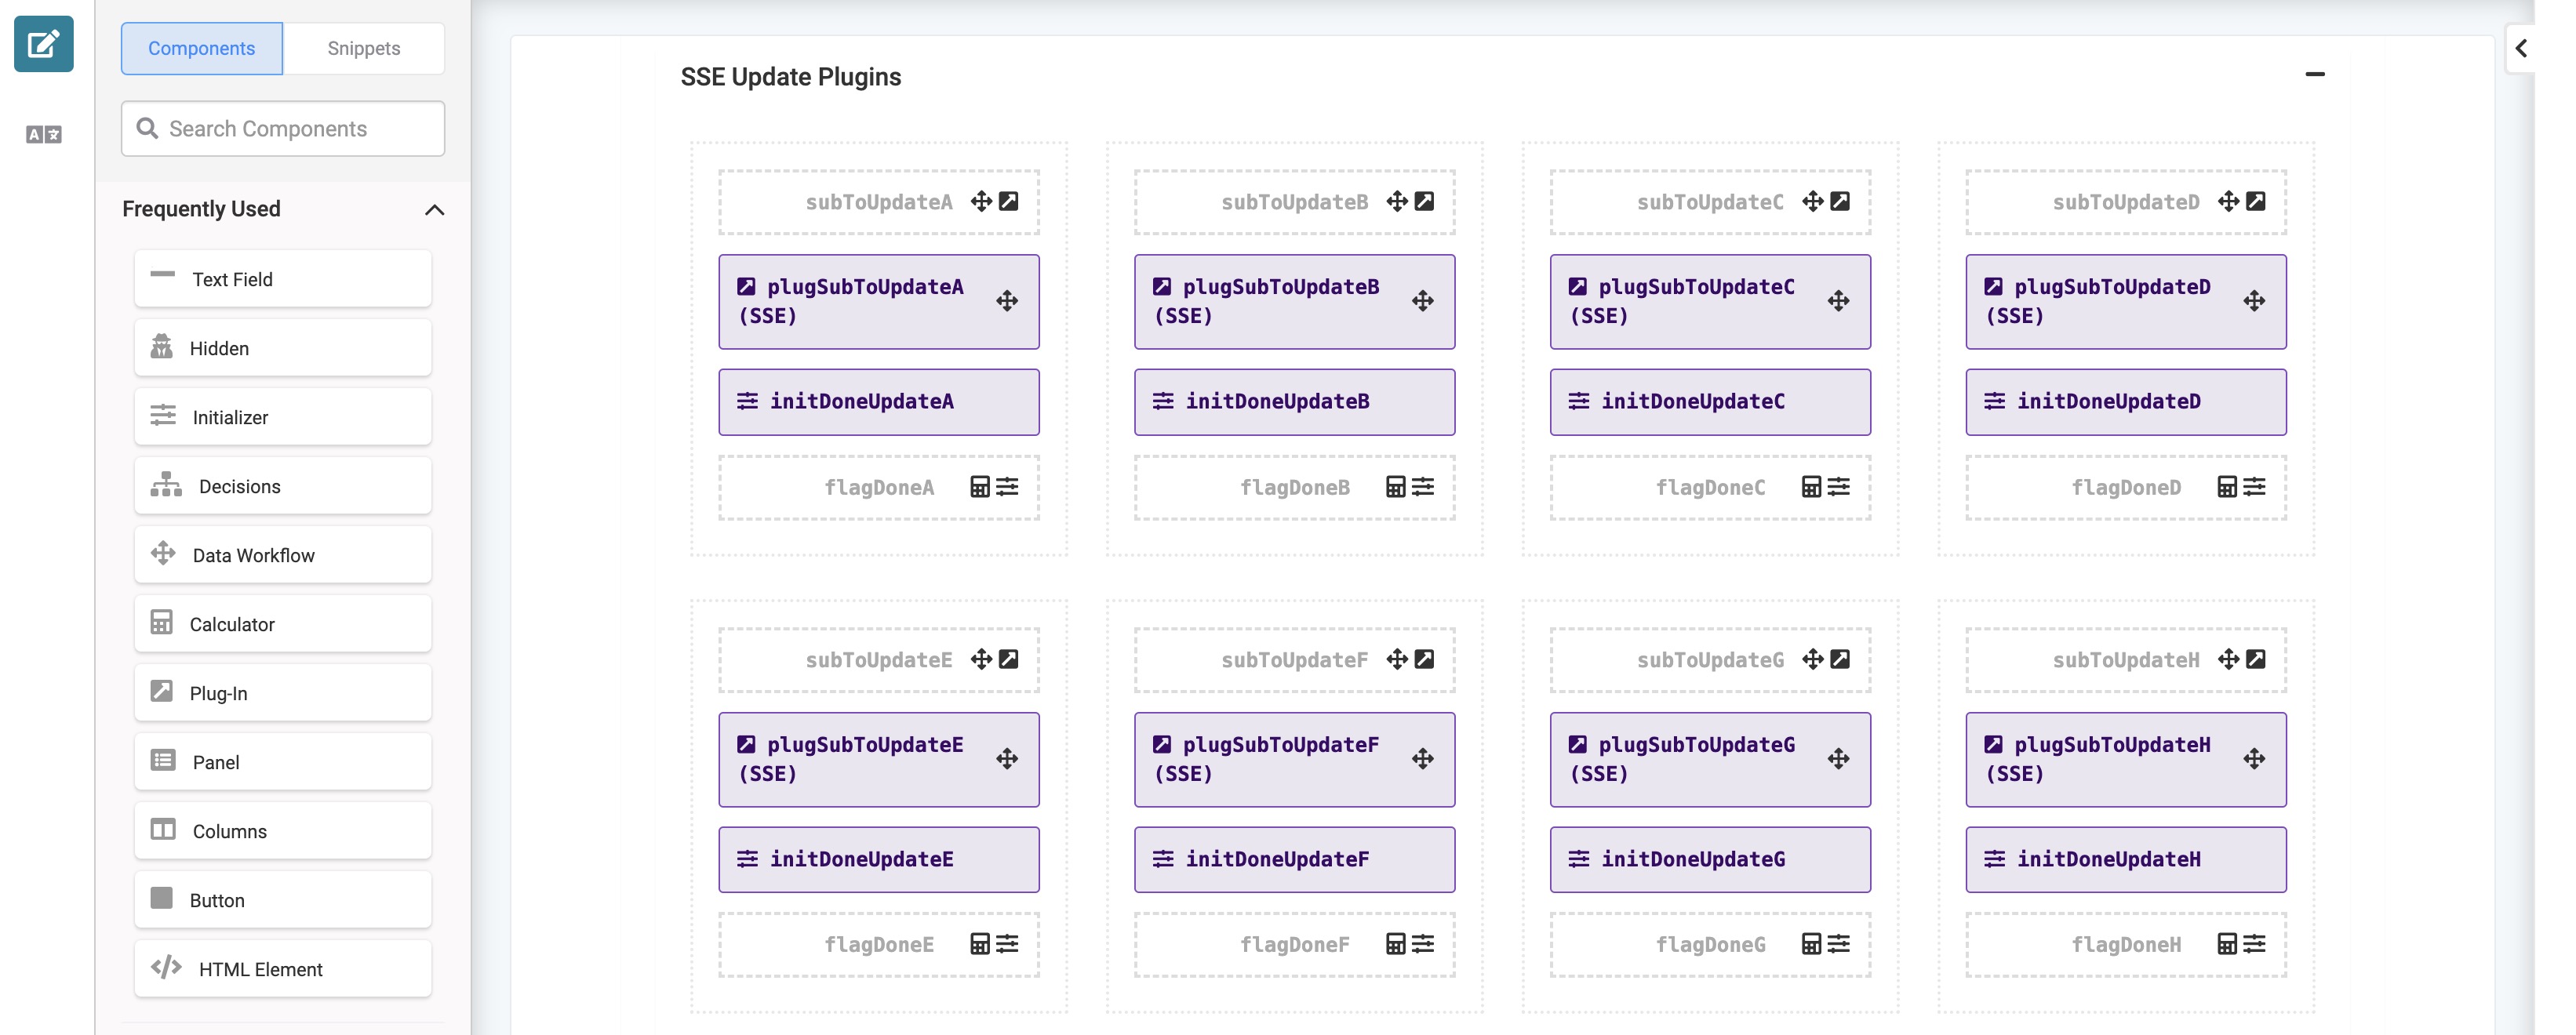Pick the Panel component
The image size is (2576, 1035).
pos(283,762)
